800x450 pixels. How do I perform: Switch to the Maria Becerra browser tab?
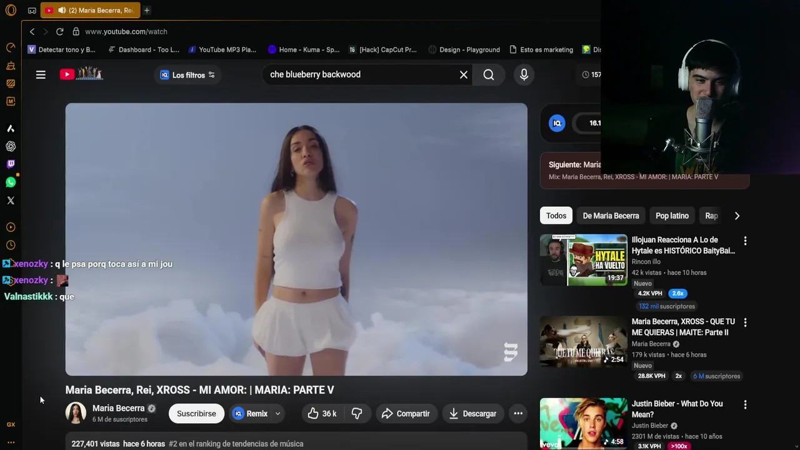point(91,11)
